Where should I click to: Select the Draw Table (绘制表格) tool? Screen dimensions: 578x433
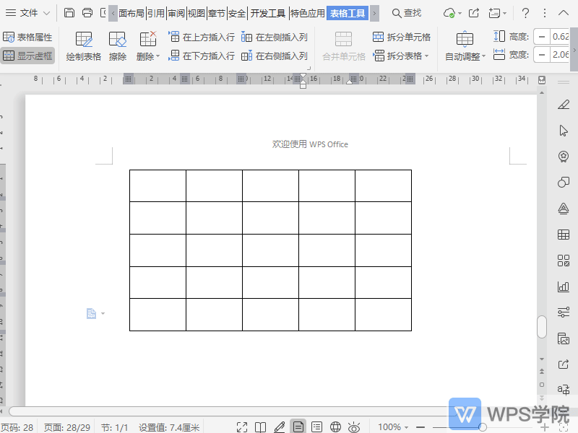pyautogui.click(x=83, y=46)
